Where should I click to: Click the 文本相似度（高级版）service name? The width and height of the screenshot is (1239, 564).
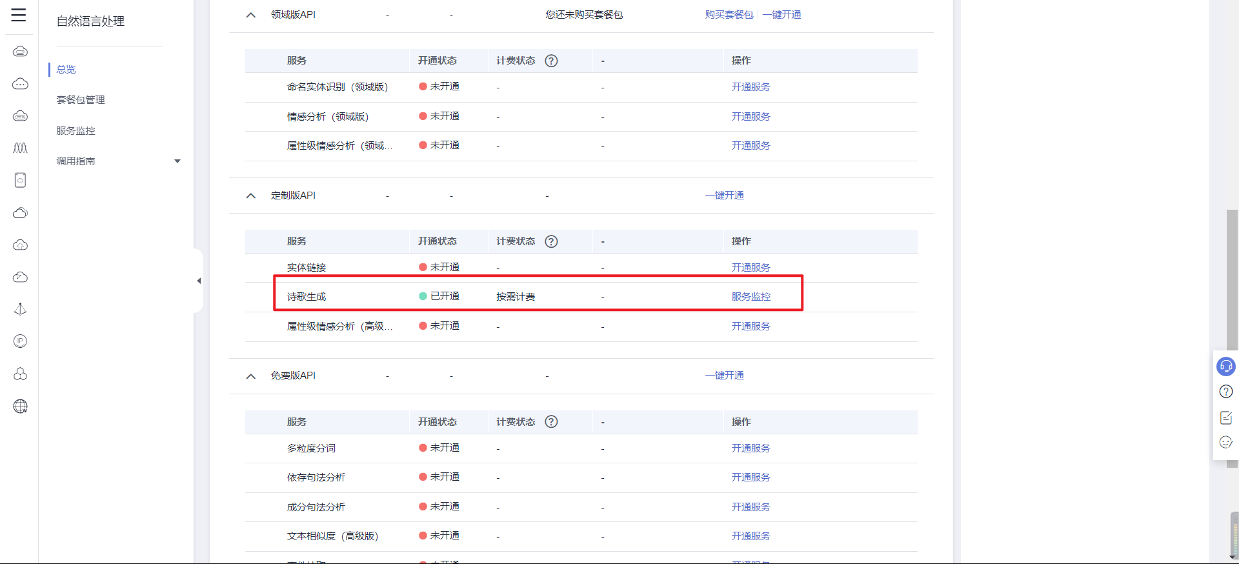[333, 536]
